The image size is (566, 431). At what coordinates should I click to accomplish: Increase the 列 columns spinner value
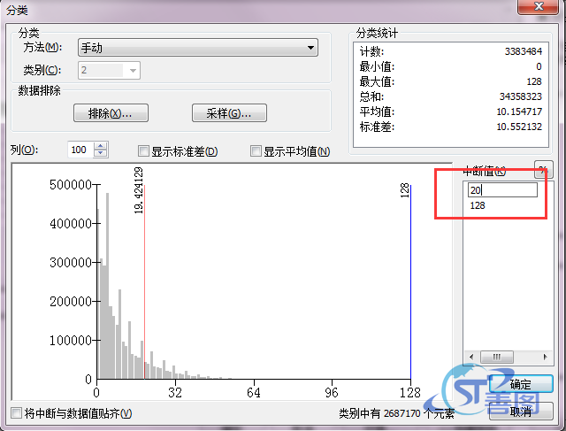coord(101,146)
